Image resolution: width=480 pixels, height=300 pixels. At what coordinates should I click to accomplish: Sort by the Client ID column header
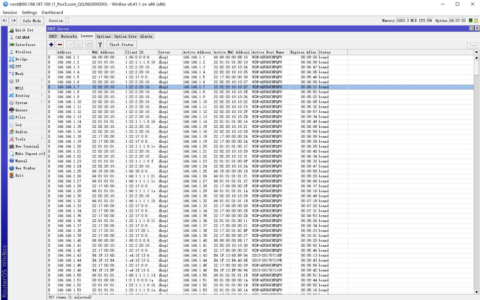coord(141,52)
